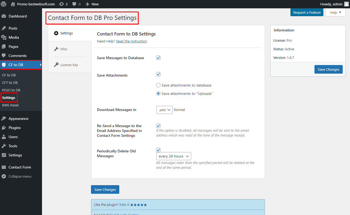Click the Media icon in sidebar

point(4,37)
